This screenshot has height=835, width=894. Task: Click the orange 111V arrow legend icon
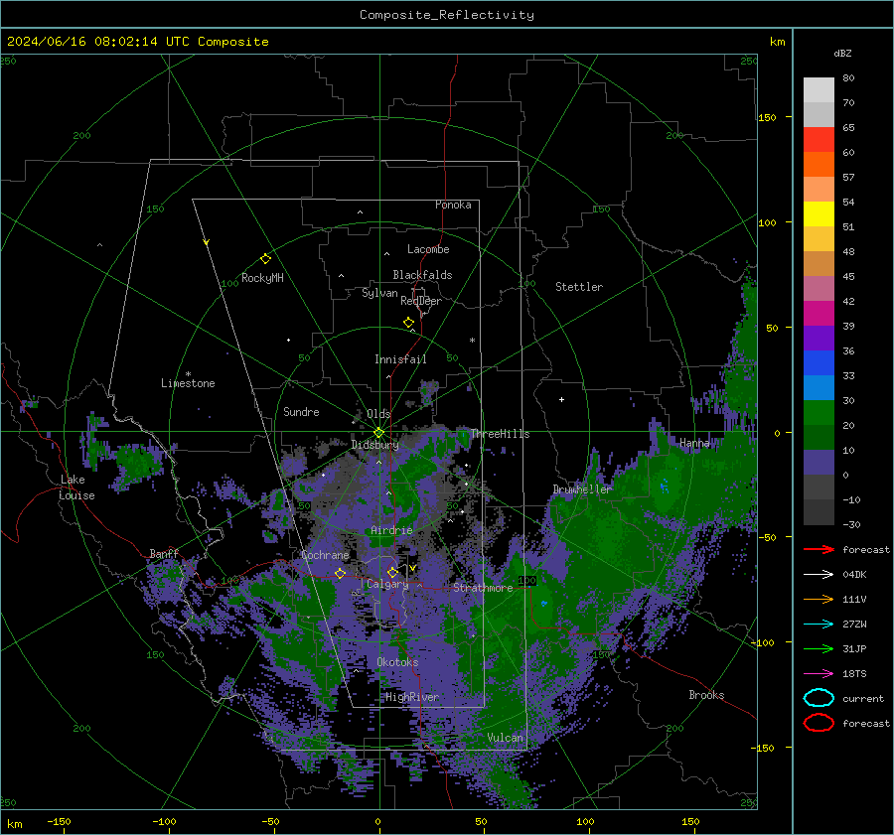point(819,599)
